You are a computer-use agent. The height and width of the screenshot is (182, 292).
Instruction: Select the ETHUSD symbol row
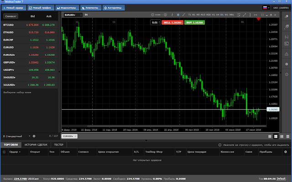click(x=29, y=32)
